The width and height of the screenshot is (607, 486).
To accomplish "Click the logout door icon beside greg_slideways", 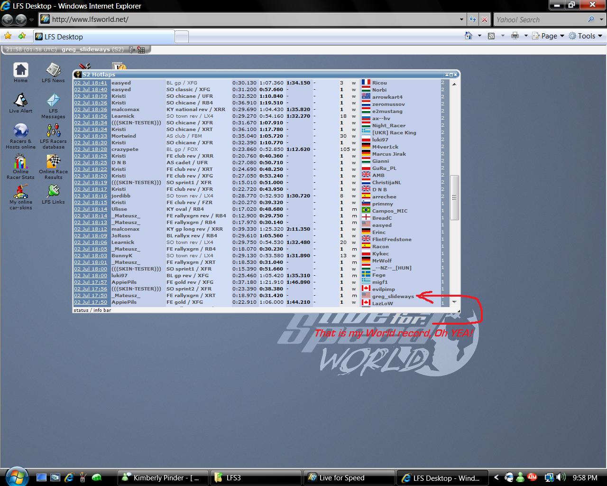I will coord(131,49).
